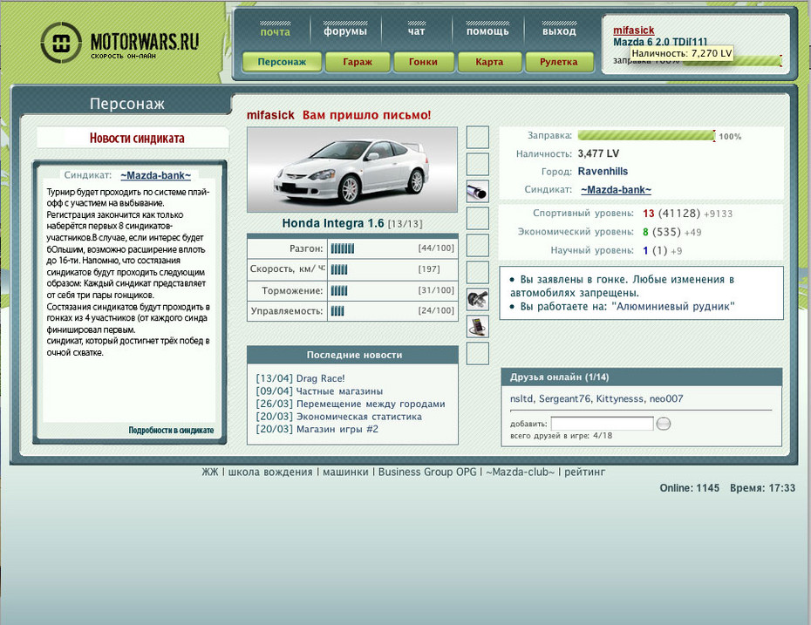Open the форумы menu item
The image size is (811, 625).
345,31
